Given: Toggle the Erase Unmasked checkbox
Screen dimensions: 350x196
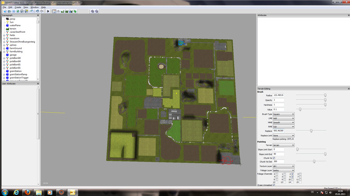Looking at the screenshot, I should coord(274,185).
